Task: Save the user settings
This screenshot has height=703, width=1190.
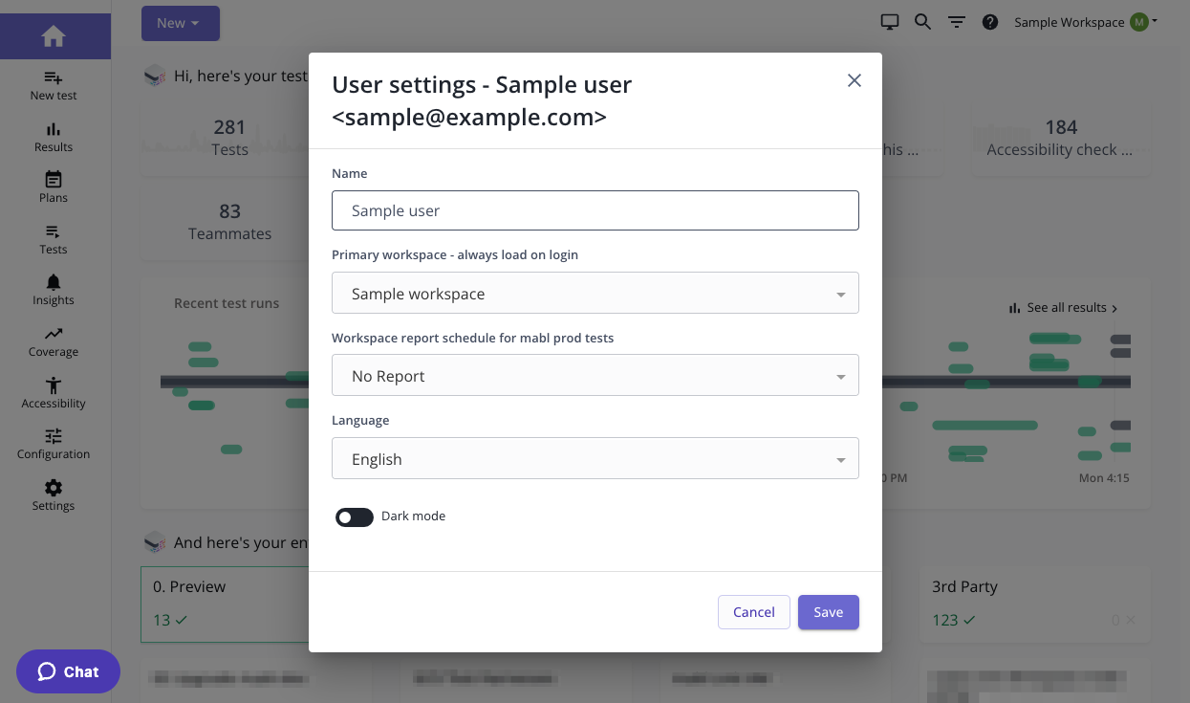Action: (x=828, y=611)
